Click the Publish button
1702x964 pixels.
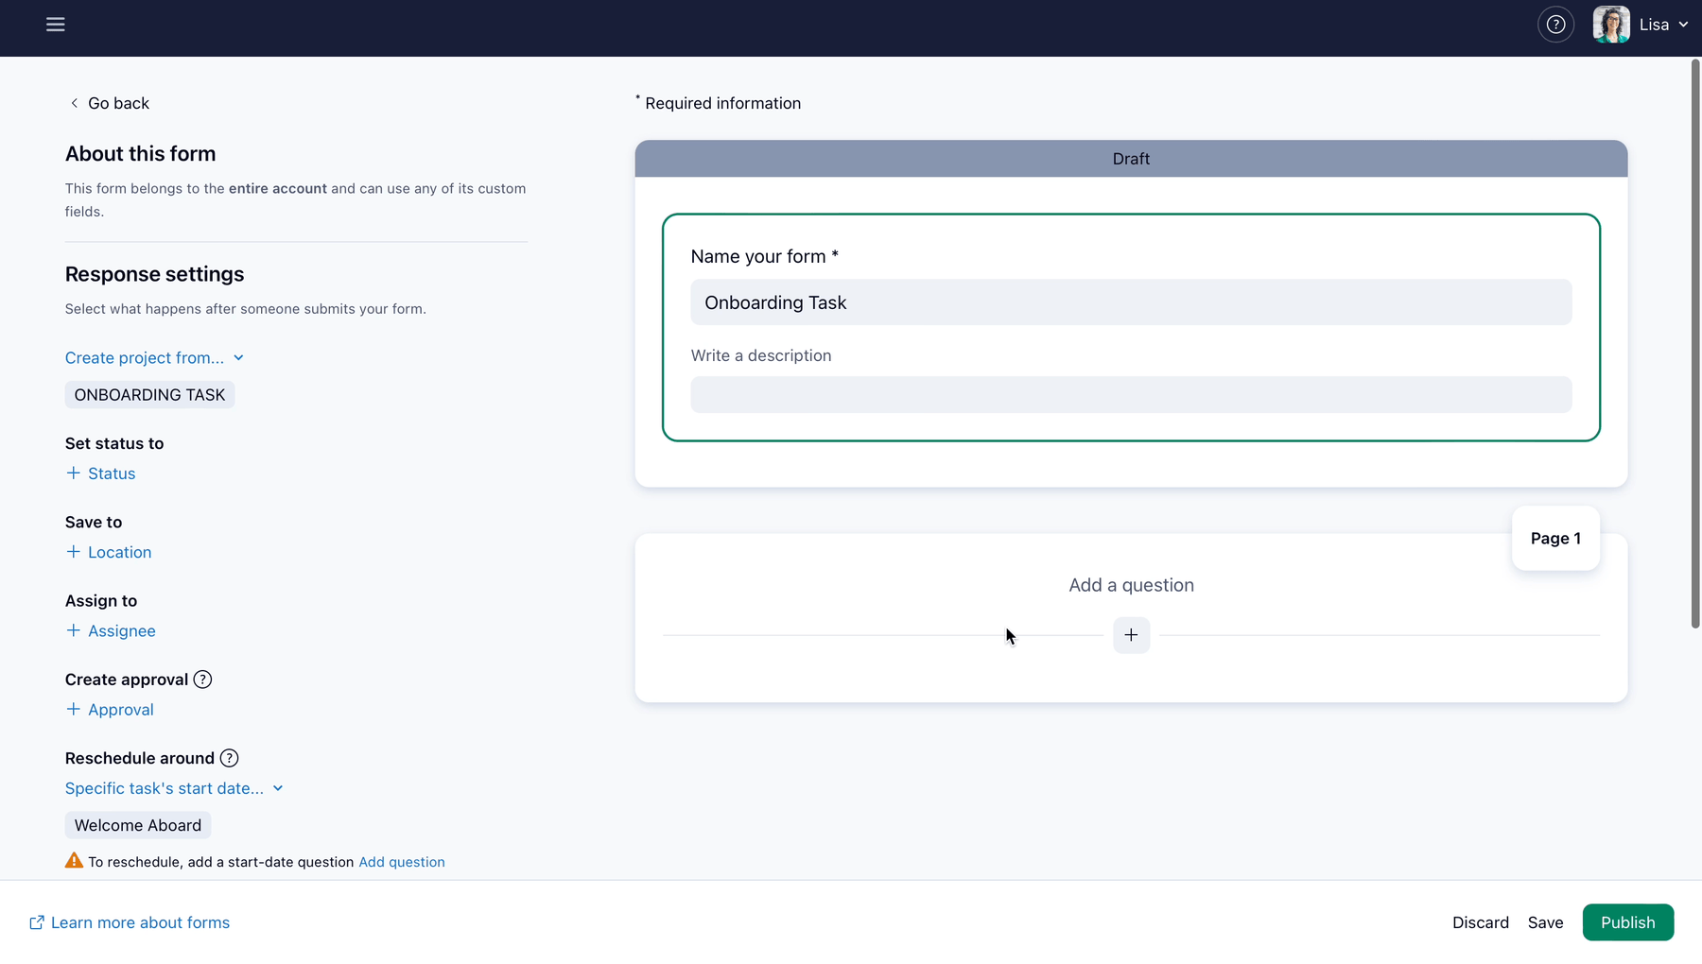pos(1627,922)
